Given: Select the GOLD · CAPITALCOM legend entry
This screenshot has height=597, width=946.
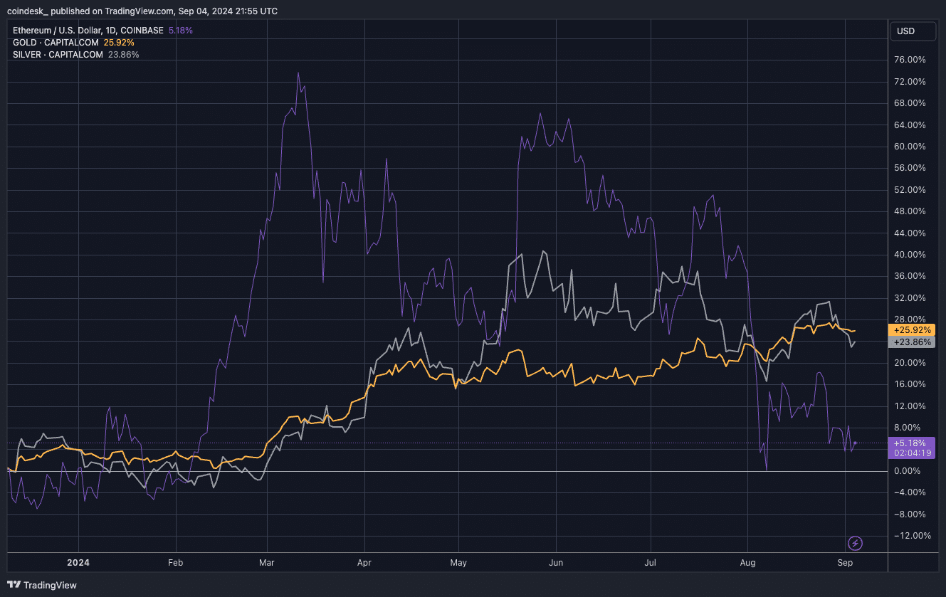Looking at the screenshot, I should [56, 43].
